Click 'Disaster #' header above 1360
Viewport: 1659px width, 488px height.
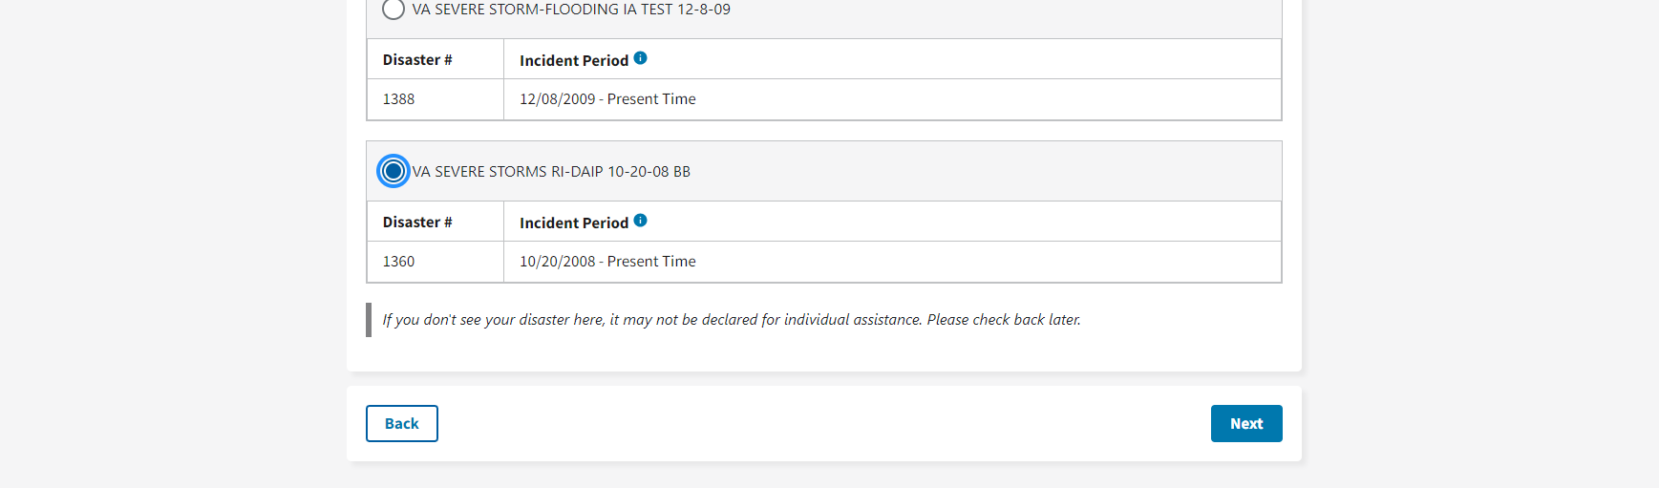[417, 223]
